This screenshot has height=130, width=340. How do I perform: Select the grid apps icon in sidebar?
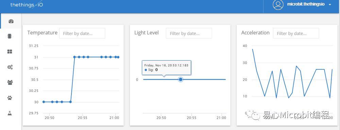pos(10,52)
